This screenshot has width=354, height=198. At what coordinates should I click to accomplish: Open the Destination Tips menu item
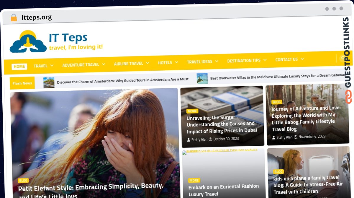point(244,60)
